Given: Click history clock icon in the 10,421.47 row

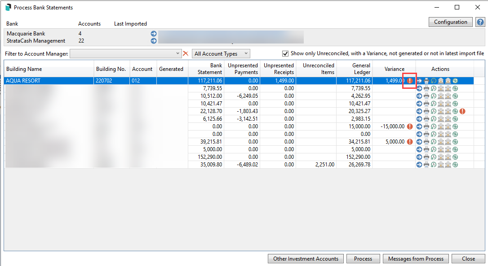Looking at the screenshot, I should coord(434,104).
